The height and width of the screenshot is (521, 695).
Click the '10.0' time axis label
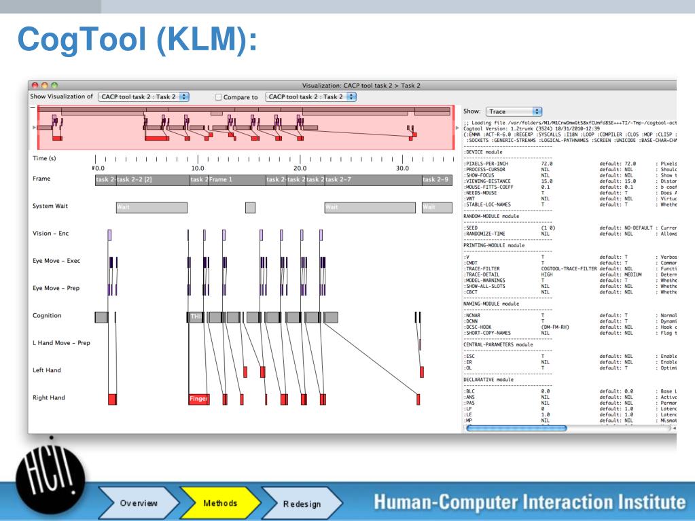point(198,168)
